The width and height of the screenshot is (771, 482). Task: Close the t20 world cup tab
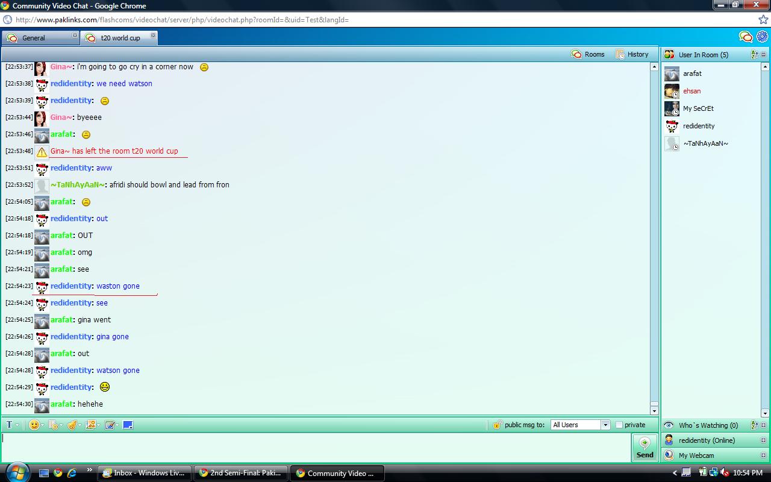tap(153, 36)
